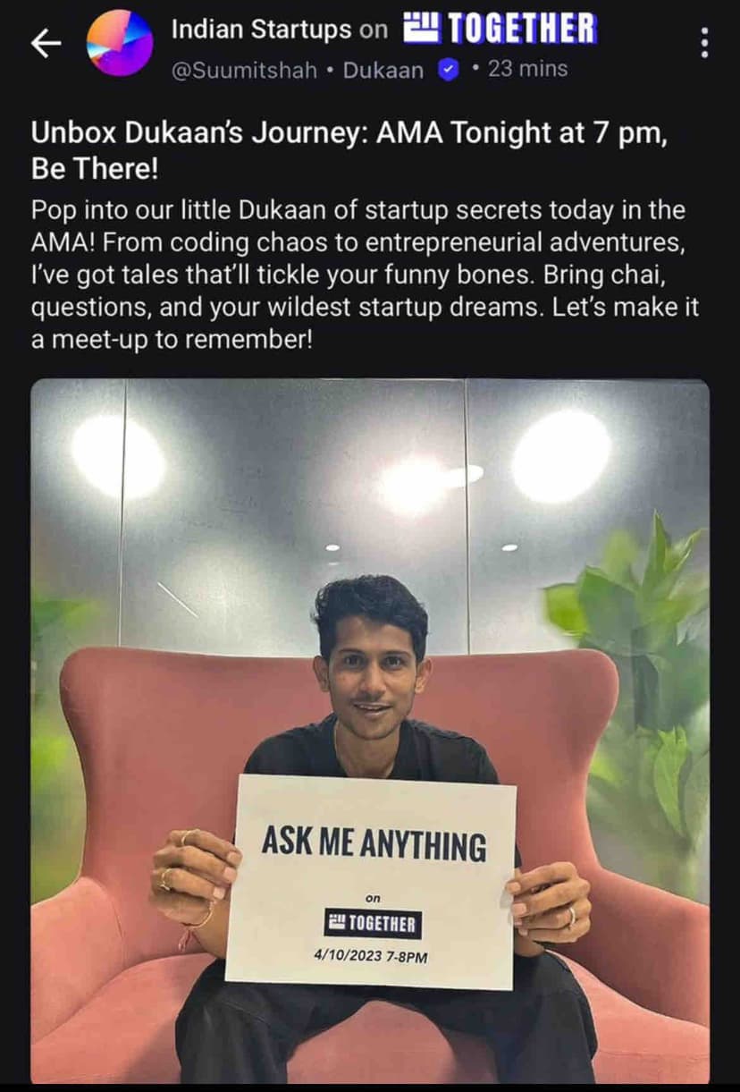Select the Unbox Dukaan's Journey post title
This screenshot has width=740, height=1092.
(351, 149)
